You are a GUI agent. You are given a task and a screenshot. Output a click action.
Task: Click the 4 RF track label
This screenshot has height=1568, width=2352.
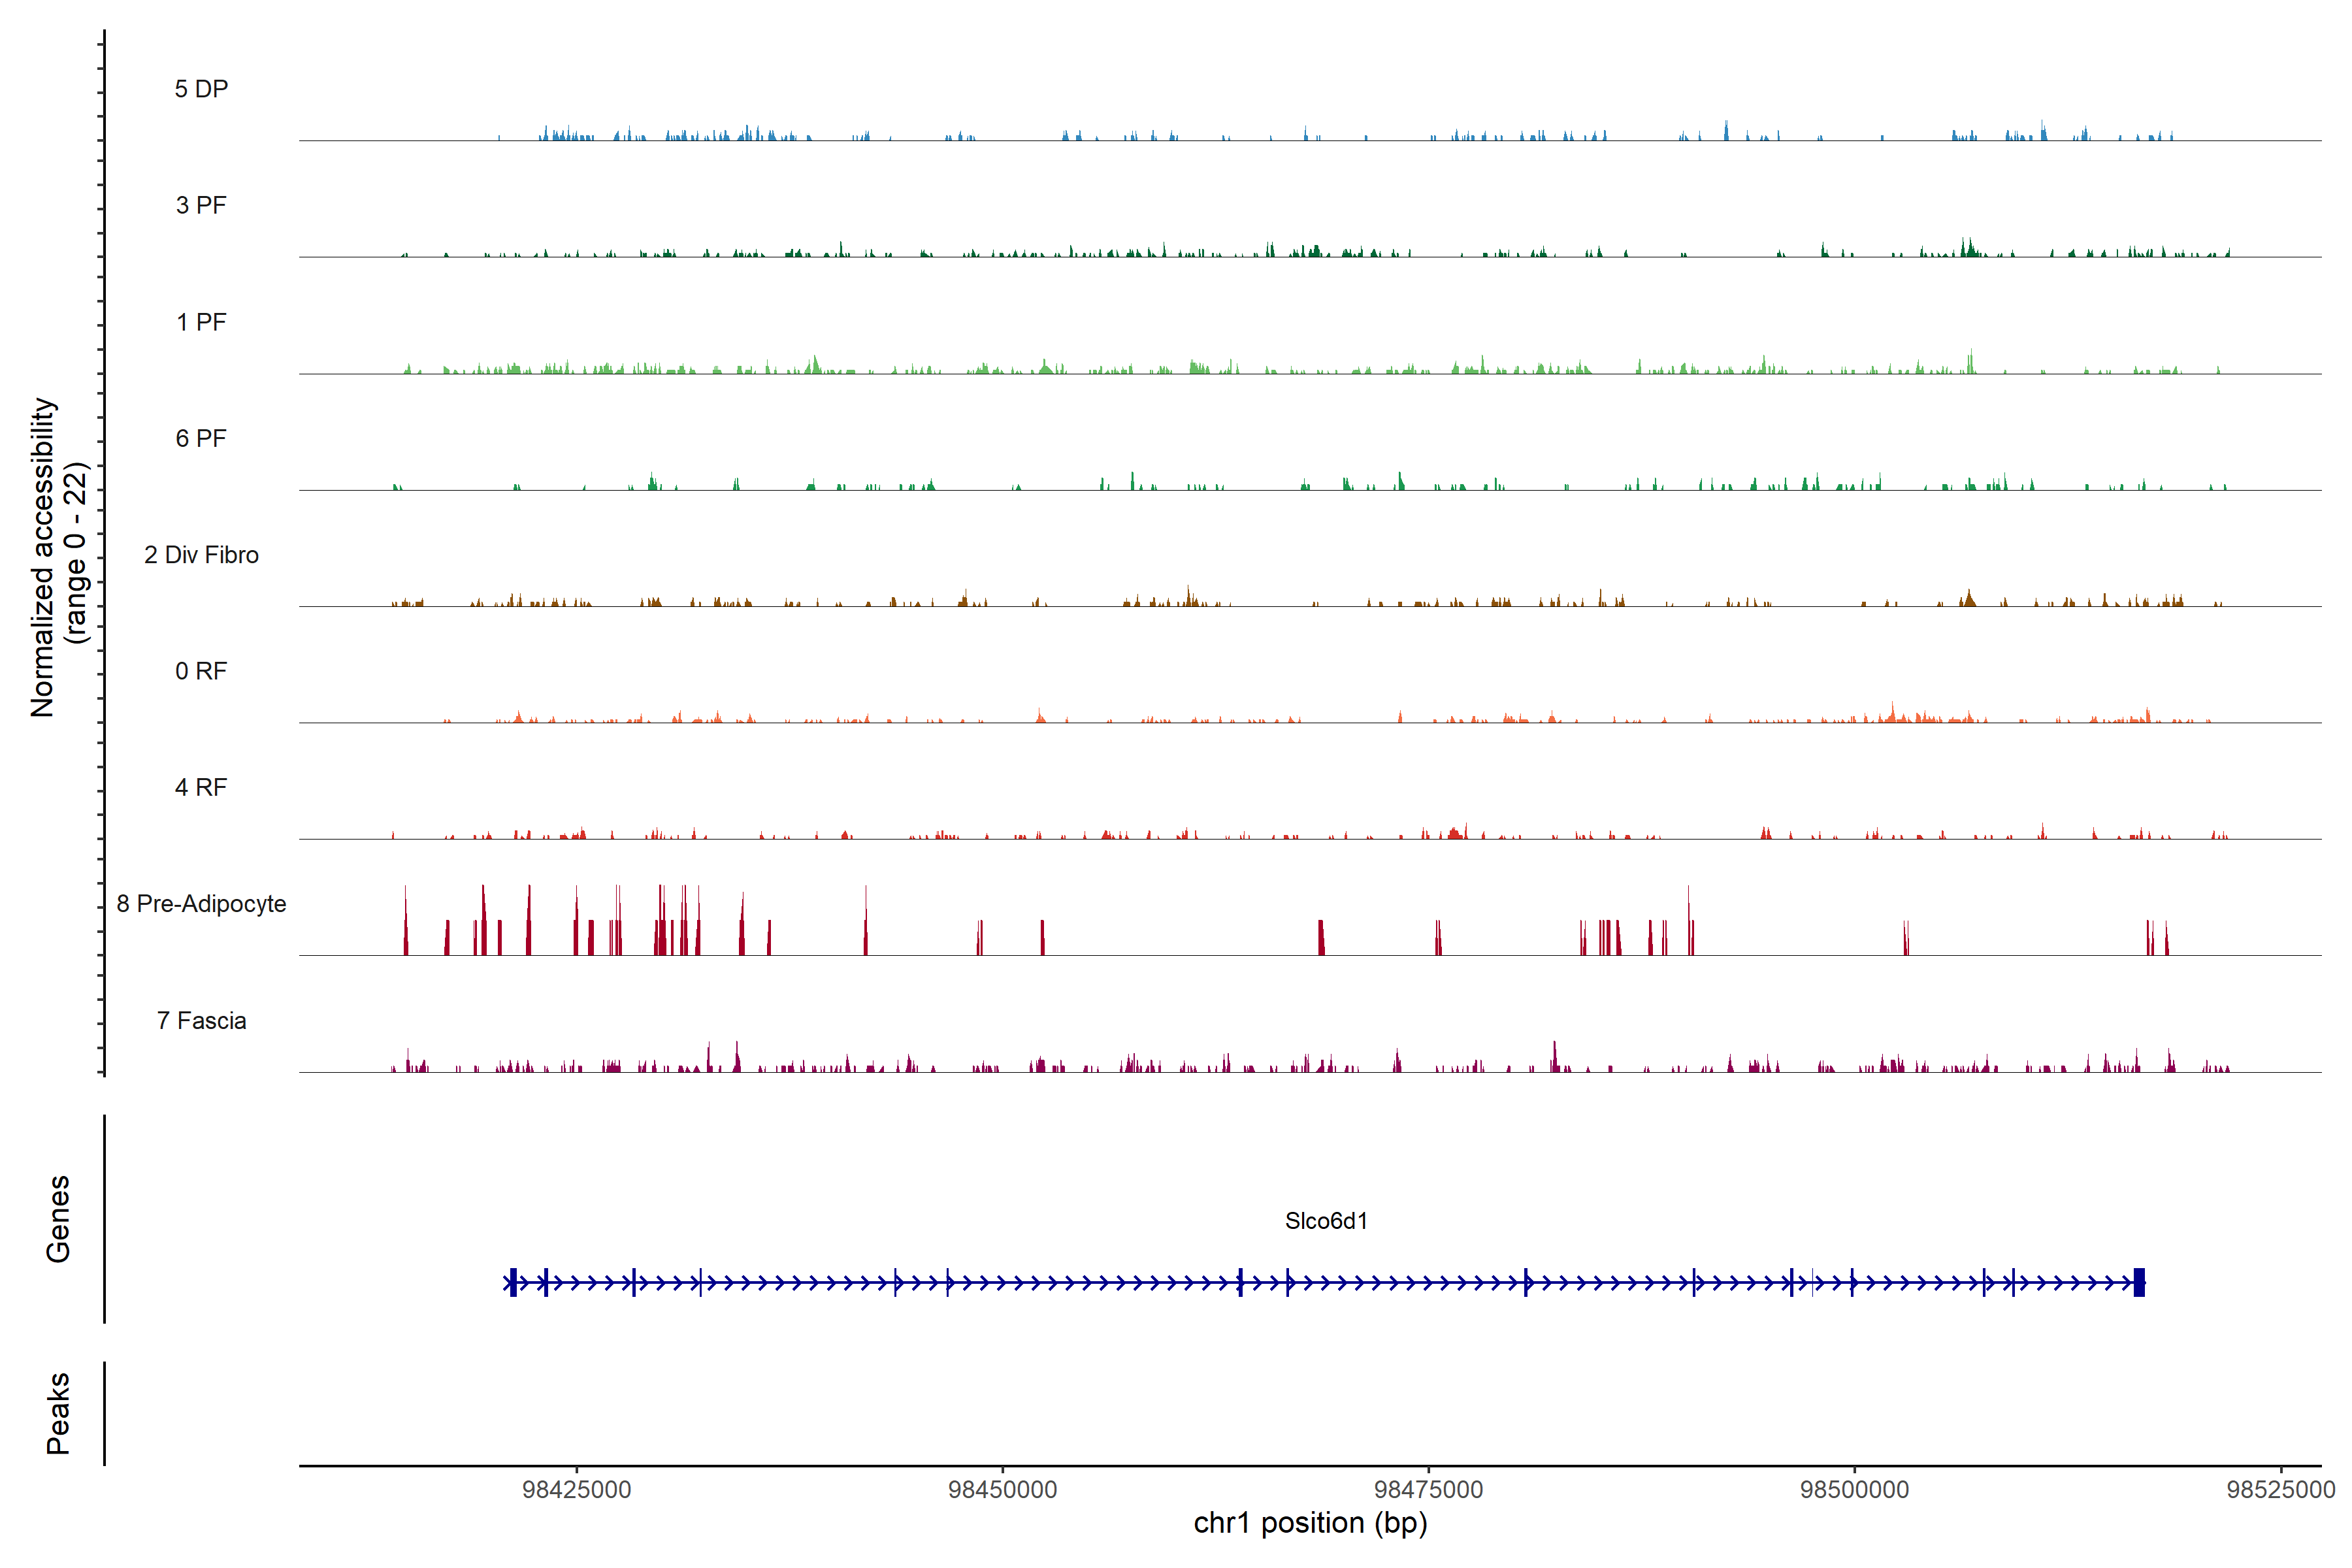(201, 787)
